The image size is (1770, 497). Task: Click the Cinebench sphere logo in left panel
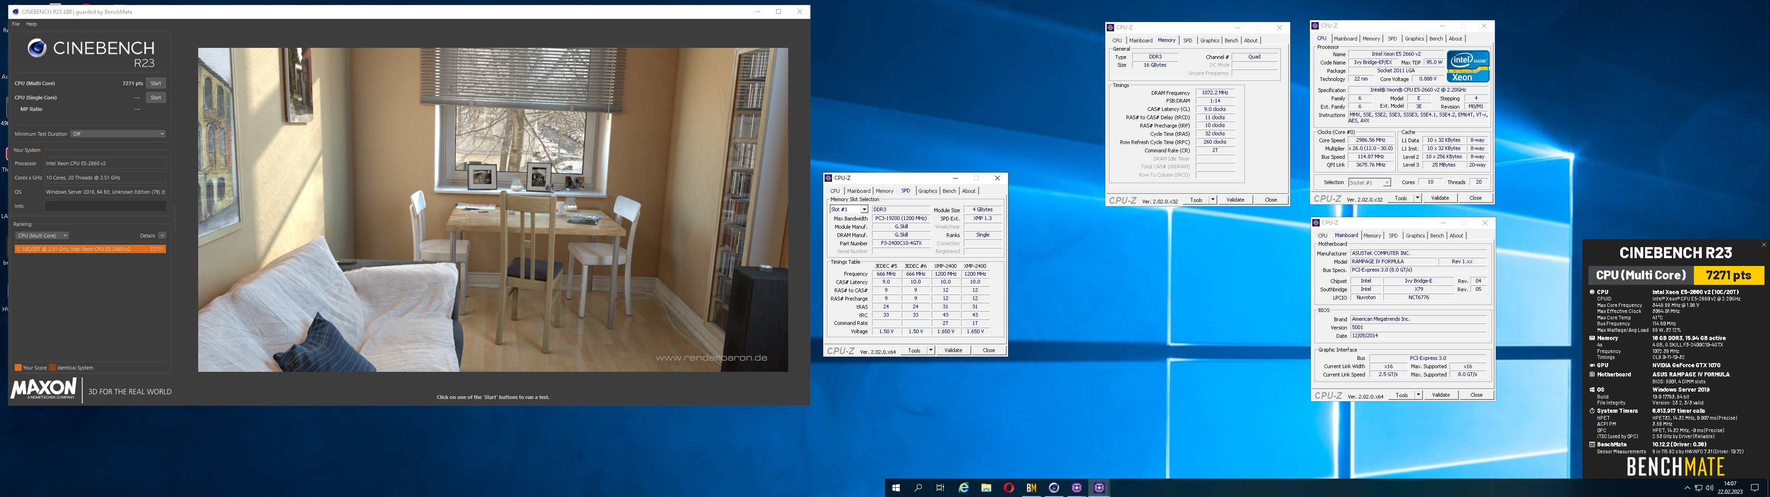pos(37,47)
